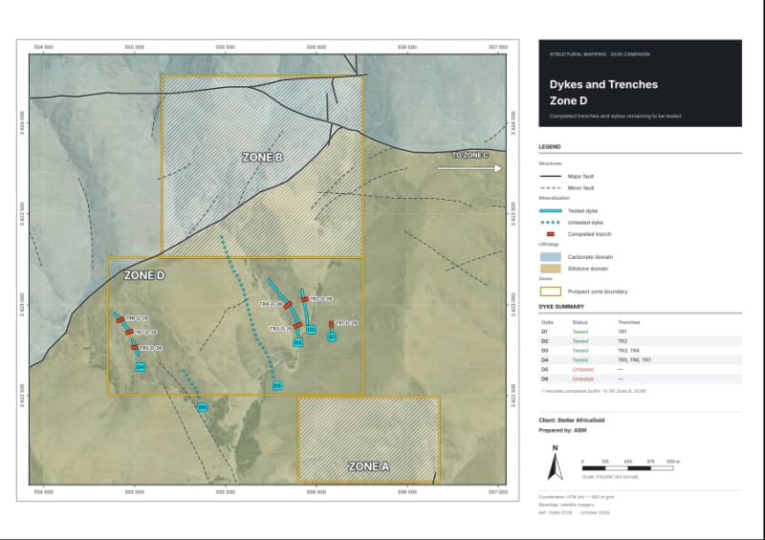Click the D1 dyke marker on map
Screen dimensions: 765x540
pyautogui.click(x=332, y=337)
